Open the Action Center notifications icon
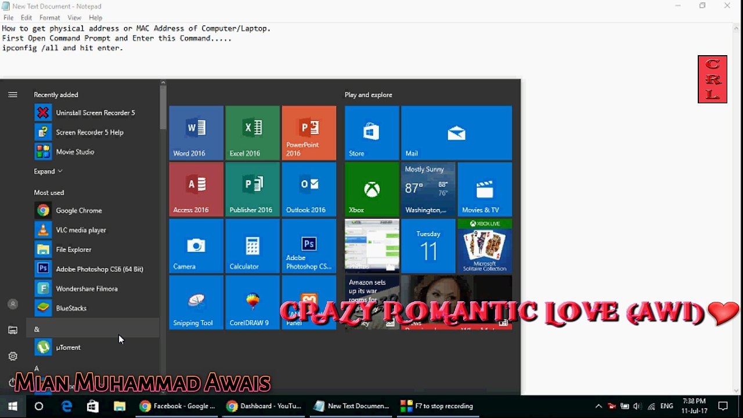 (723, 406)
